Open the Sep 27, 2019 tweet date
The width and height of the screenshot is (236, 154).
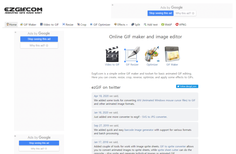(101, 125)
